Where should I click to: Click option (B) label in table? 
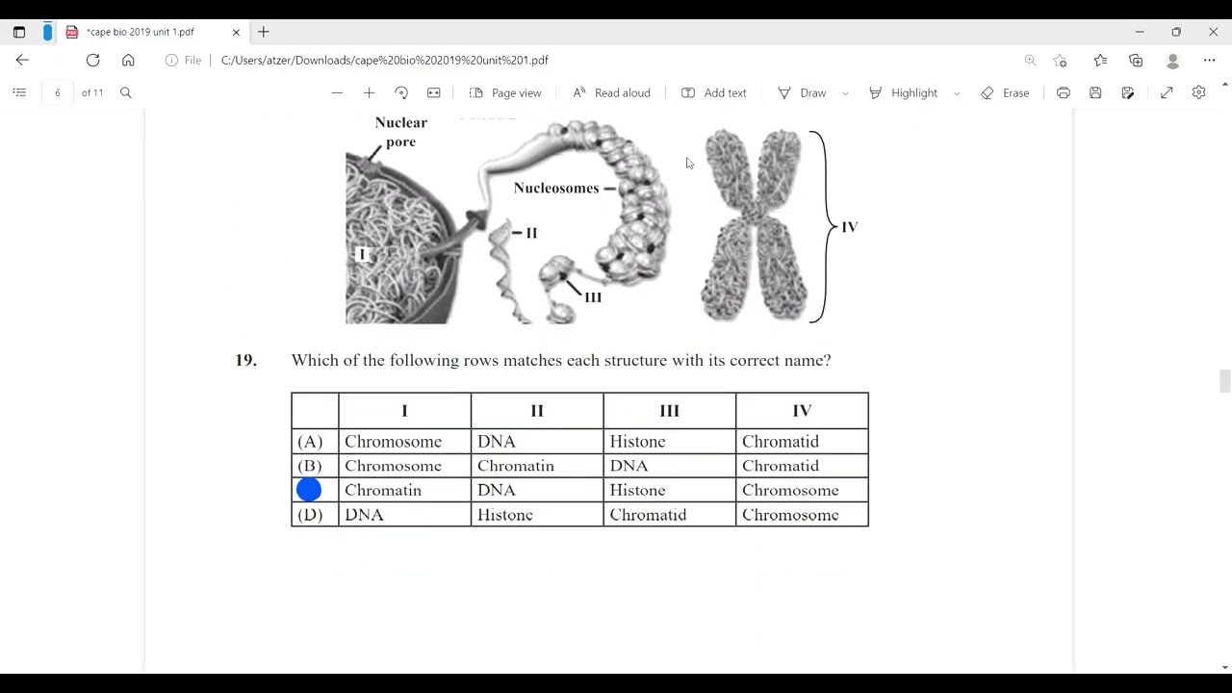[310, 466]
